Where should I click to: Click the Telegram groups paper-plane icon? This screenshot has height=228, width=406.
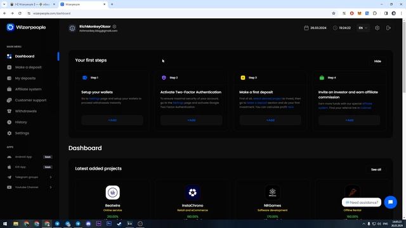pos(10,177)
